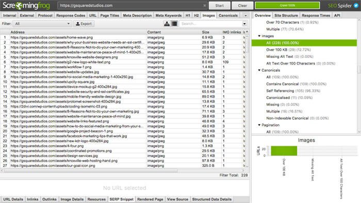Open the Resources bottom tab

click(x=96, y=199)
